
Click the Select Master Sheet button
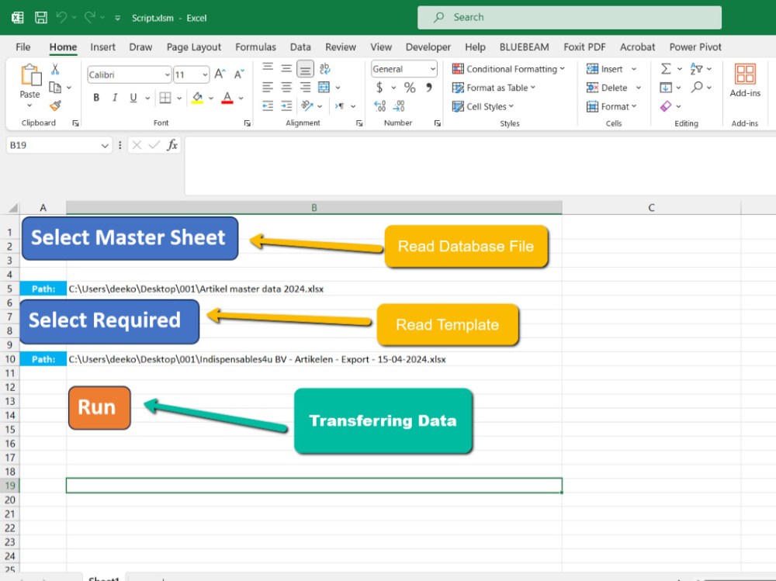click(x=130, y=238)
